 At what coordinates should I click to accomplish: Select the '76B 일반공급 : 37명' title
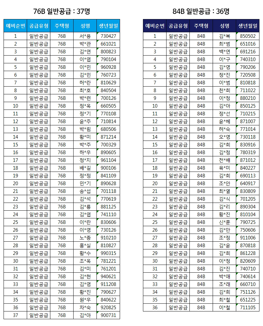point(61,11)
